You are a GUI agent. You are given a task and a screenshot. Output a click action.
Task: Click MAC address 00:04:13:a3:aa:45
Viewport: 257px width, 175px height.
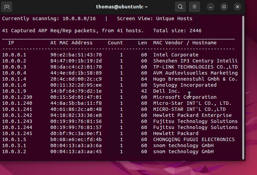coord(76,152)
